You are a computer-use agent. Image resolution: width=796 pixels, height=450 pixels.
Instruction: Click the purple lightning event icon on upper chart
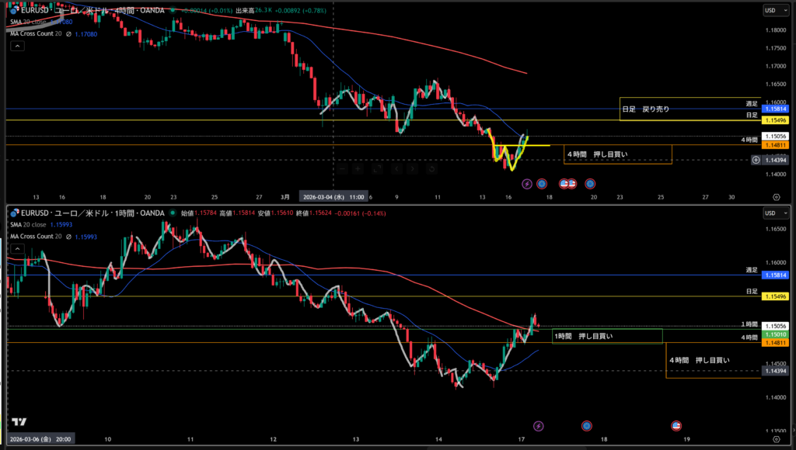point(527,184)
